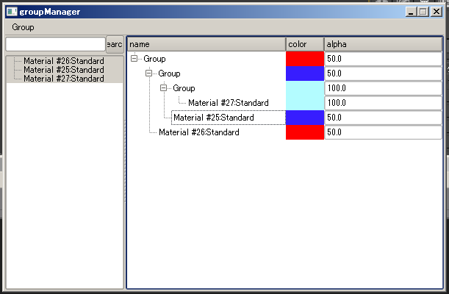
Task: Edit alpha 50.0 of Material #25
Action: (x=384, y=118)
